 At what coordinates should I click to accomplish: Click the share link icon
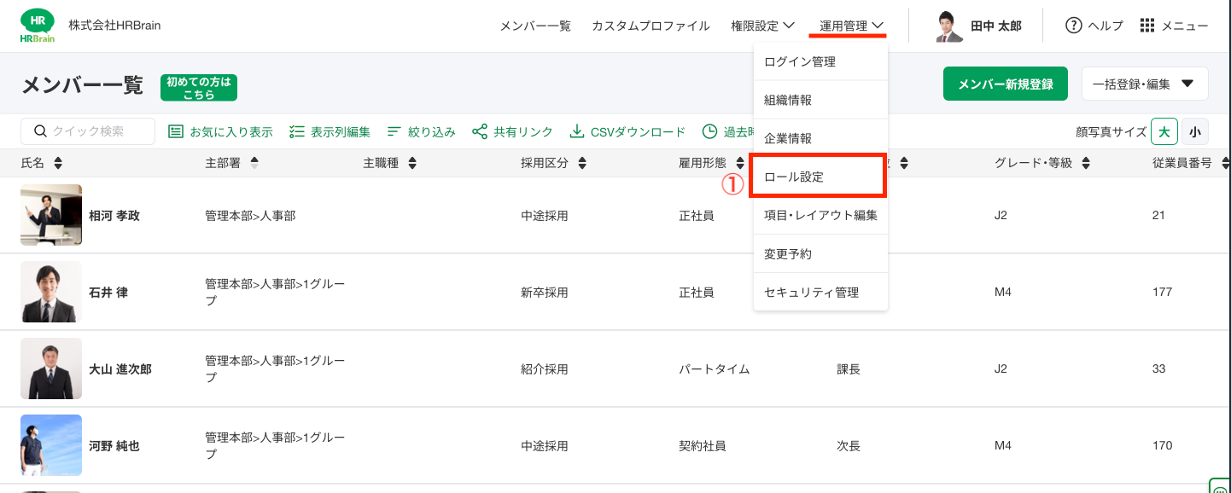coord(480,131)
